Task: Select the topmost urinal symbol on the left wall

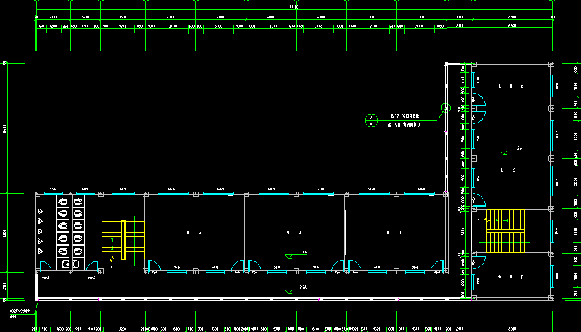Action: coord(40,212)
